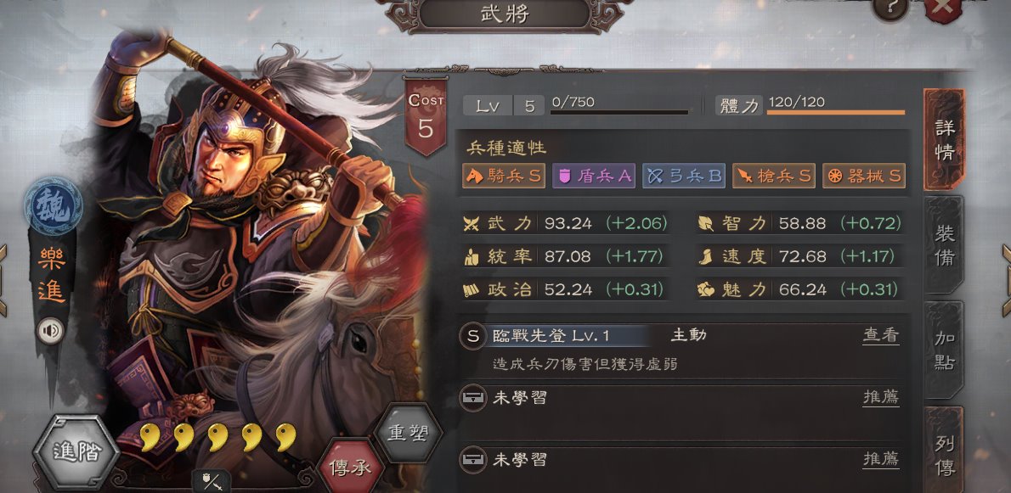Image resolution: width=1011 pixels, height=493 pixels.
Task: Tap the first empty skill slot icon
Action: coord(473,399)
